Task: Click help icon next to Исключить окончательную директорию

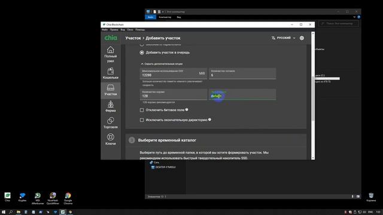Action: (x=209, y=119)
